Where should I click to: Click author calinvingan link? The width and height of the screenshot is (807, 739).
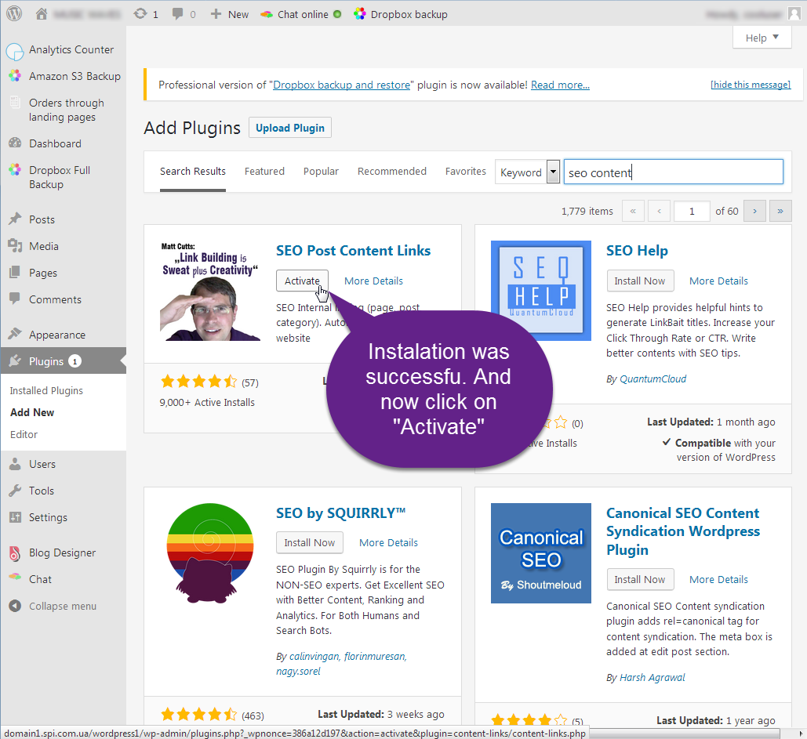click(314, 656)
